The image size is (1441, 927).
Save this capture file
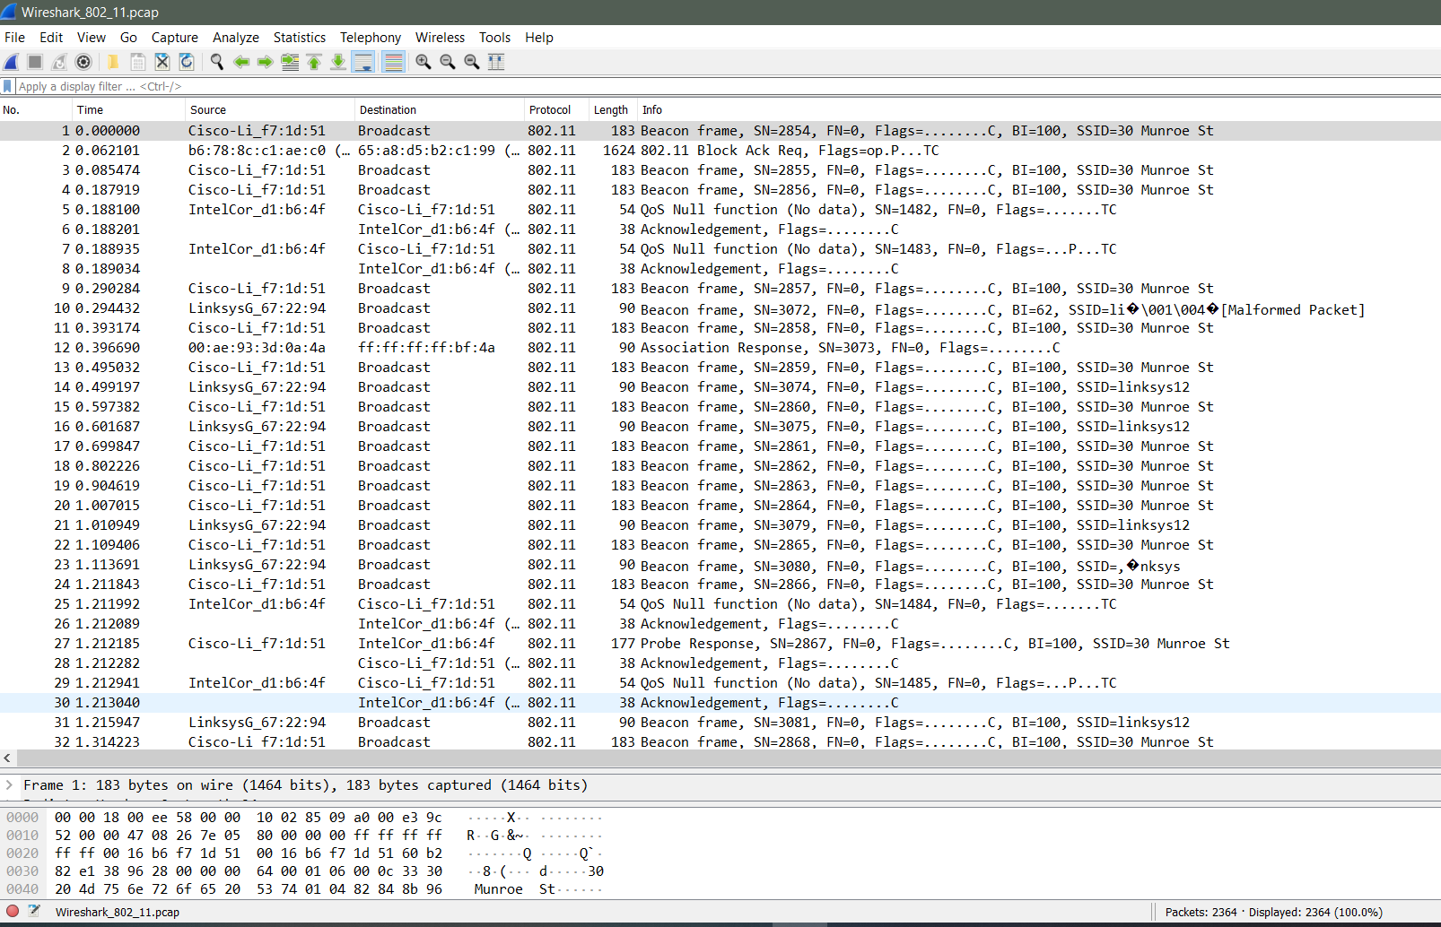coord(138,62)
